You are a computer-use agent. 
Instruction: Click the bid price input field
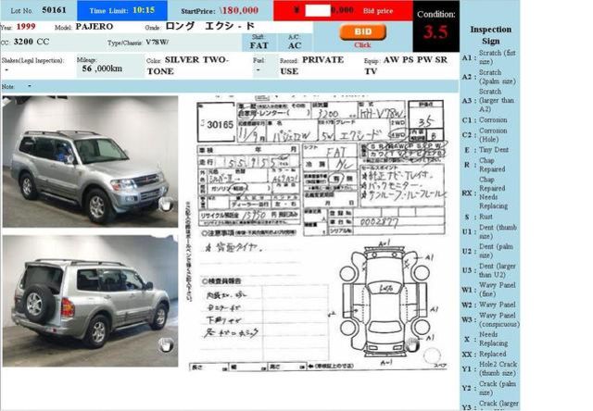(318, 10)
